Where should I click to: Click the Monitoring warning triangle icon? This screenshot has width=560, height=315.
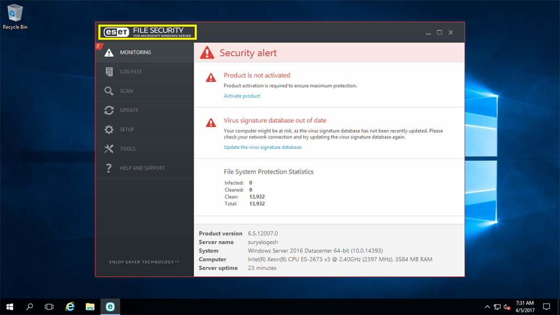(x=109, y=53)
